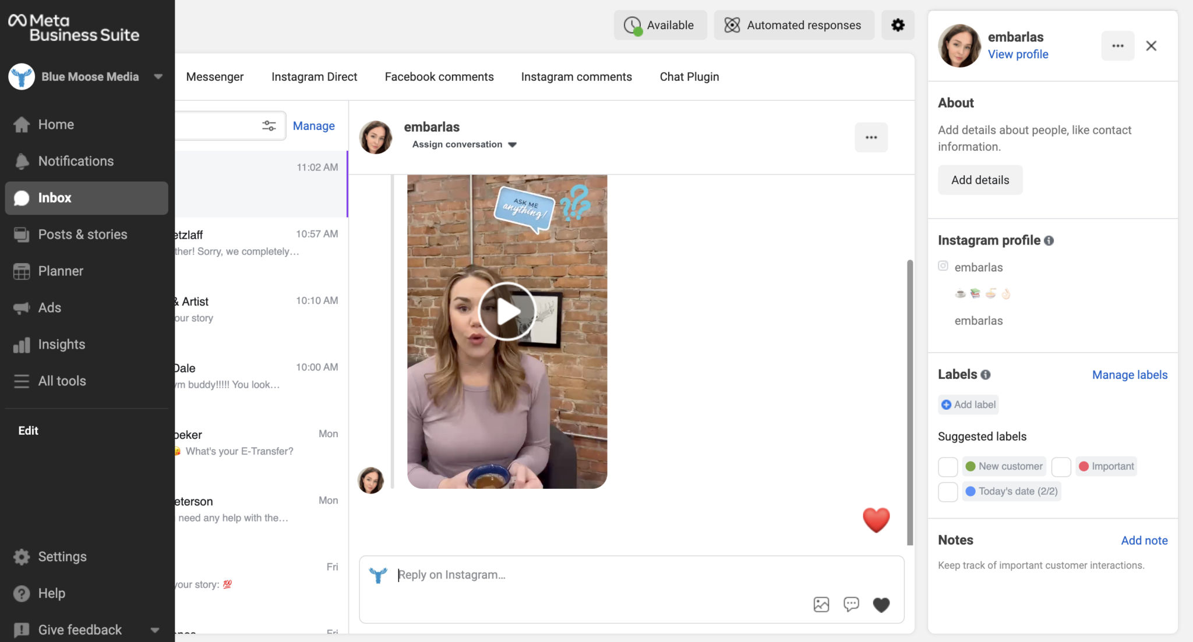Send a heart in reply box
Screen dimensions: 1193x642
(x=881, y=605)
